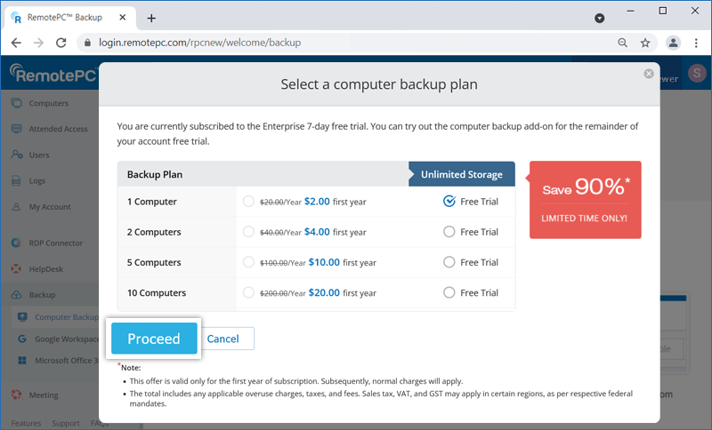Select $2.00 first year for 1 Computer

pyautogui.click(x=248, y=202)
